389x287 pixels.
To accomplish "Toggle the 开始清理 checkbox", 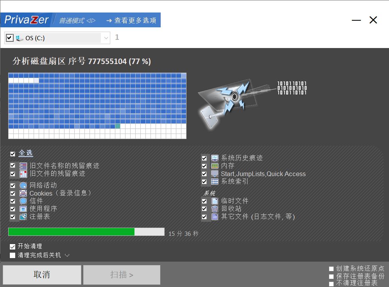I will (x=13, y=247).
